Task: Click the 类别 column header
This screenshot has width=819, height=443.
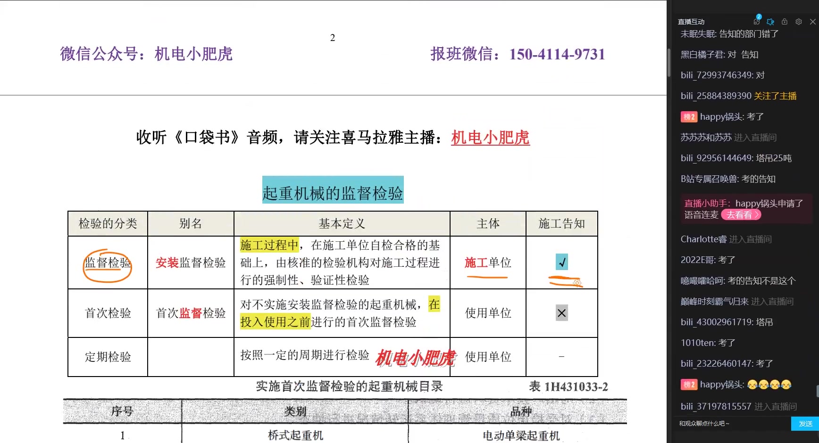Action: (x=295, y=411)
